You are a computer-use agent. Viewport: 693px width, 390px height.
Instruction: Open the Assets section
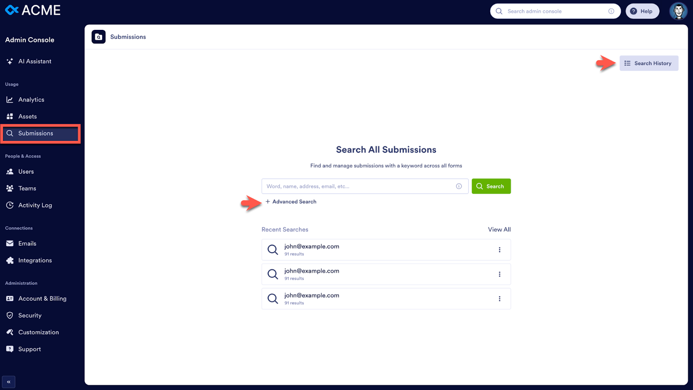coord(27,116)
